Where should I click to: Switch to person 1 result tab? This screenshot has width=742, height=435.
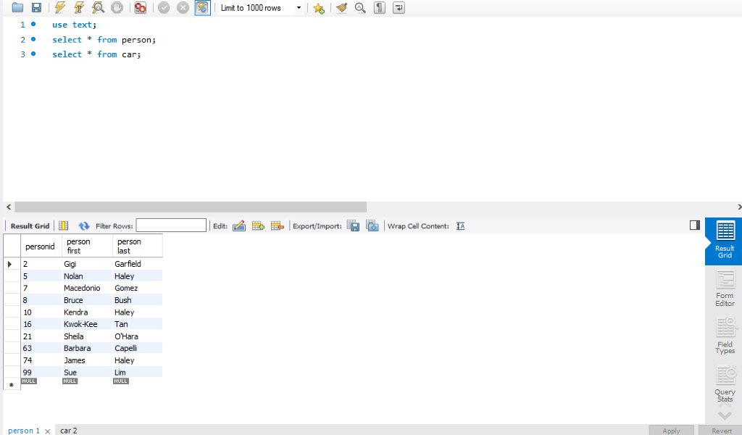[24, 430]
